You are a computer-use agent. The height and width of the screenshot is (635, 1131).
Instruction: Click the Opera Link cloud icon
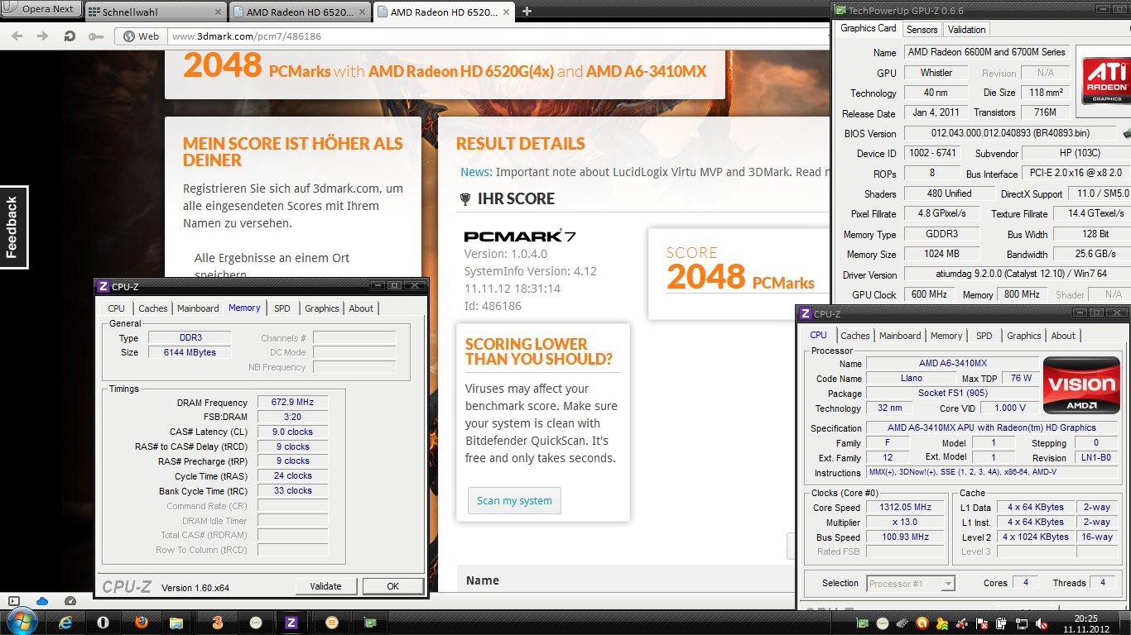coord(42,601)
